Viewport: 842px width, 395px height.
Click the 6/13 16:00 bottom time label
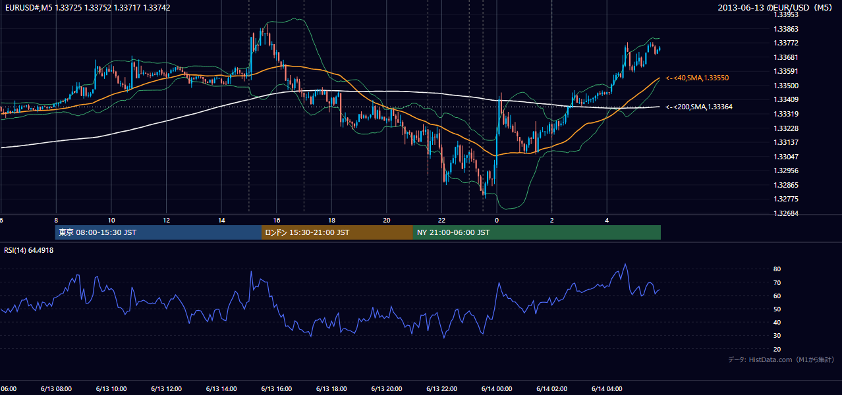click(x=277, y=388)
